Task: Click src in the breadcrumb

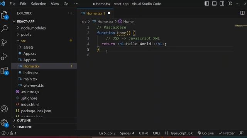Action: click(x=84, y=21)
